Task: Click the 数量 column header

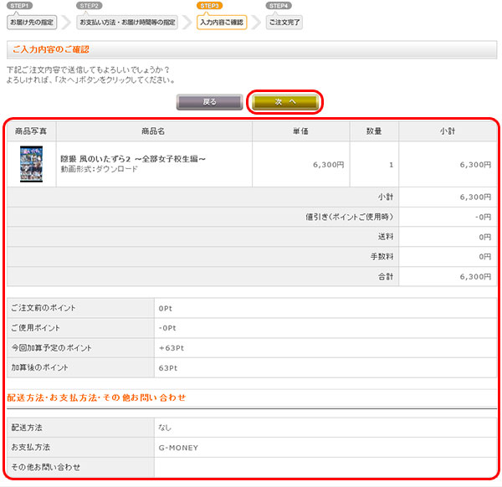Action: coord(374,131)
